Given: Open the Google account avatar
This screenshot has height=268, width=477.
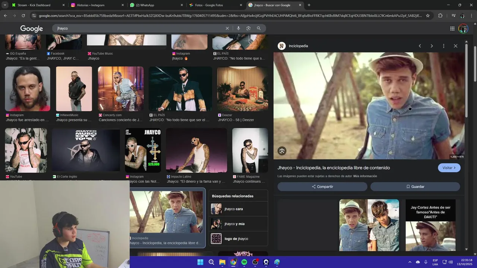Looking at the screenshot, I should click(463, 29).
